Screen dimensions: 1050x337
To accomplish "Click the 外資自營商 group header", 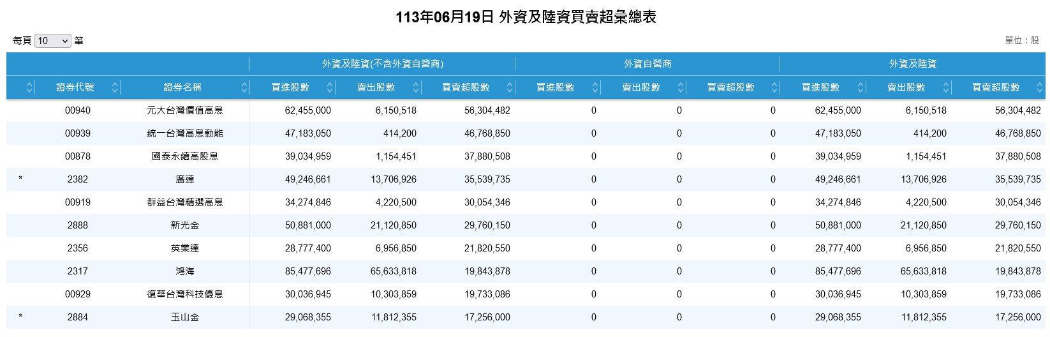I will 647,64.
